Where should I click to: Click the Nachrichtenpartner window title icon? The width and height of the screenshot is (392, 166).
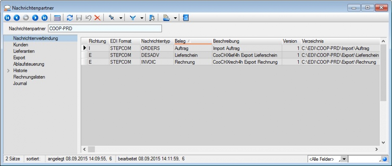[7, 8]
